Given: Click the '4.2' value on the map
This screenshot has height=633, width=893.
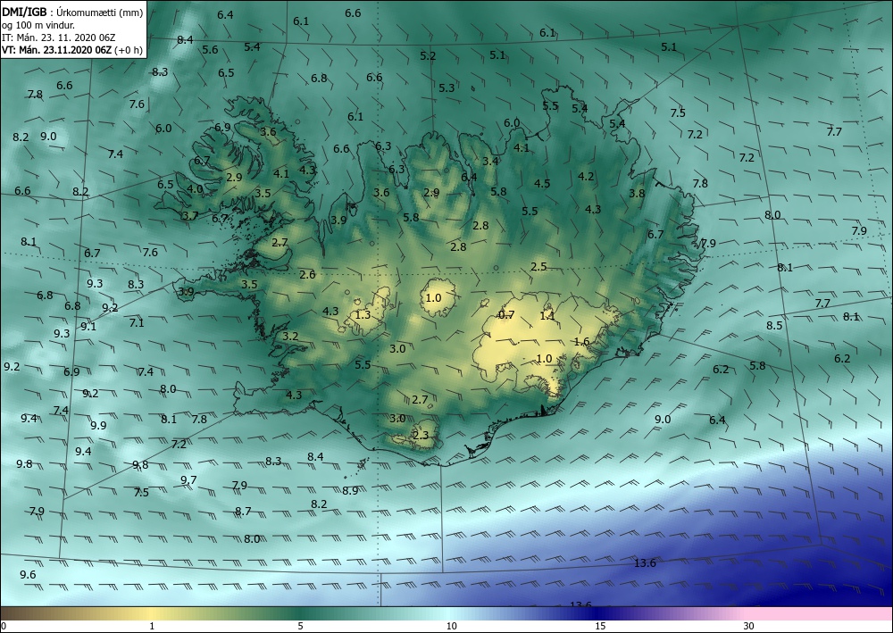Looking at the screenshot, I should point(586,177).
